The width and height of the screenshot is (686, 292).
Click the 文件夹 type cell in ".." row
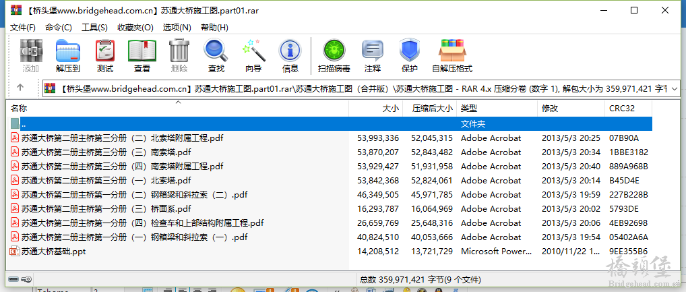pyautogui.click(x=473, y=124)
